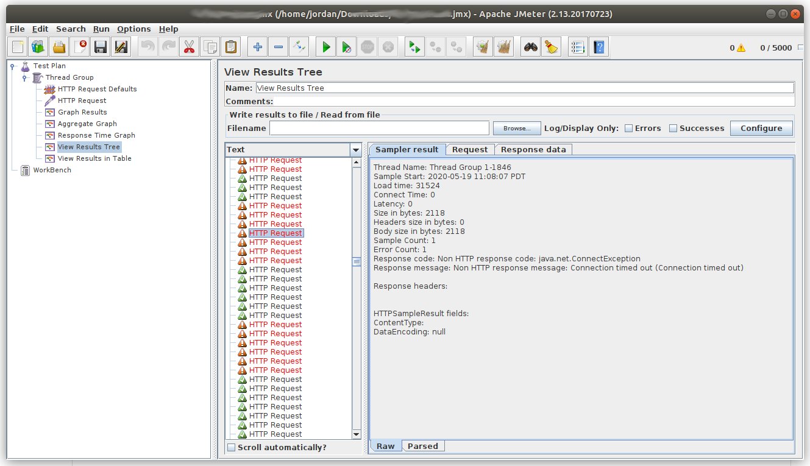Click the Copy icon in toolbar
Viewport: 810px width, 466px height.
pos(210,47)
